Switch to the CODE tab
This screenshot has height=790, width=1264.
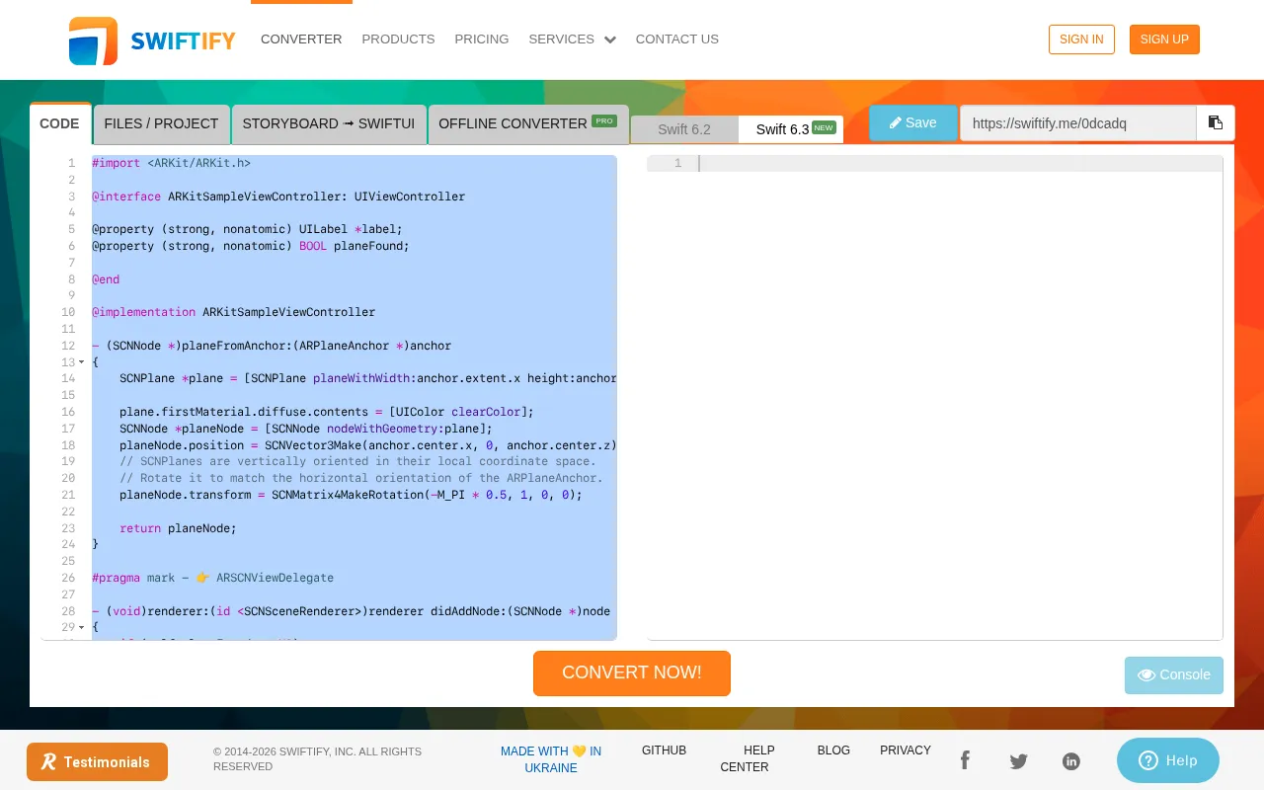click(x=59, y=124)
